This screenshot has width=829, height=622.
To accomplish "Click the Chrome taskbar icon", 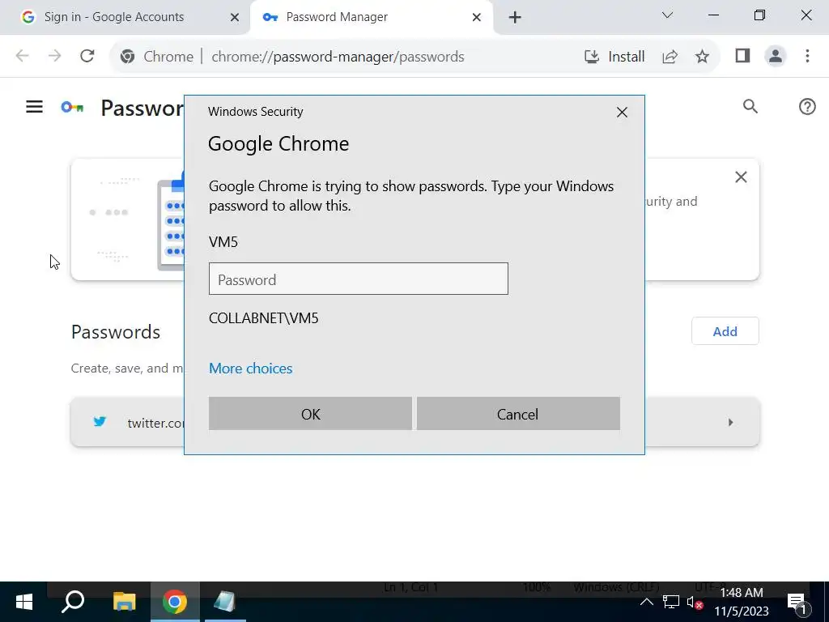I will coord(175,602).
